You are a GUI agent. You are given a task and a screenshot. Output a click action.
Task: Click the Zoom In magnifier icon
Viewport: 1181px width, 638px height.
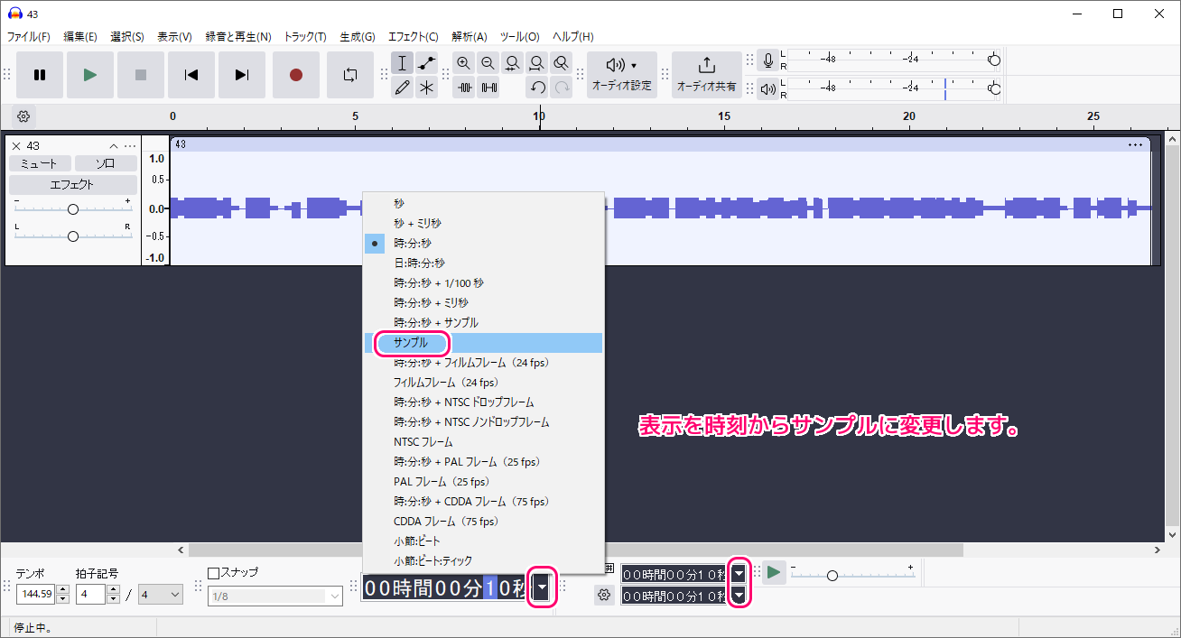(x=464, y=63)
